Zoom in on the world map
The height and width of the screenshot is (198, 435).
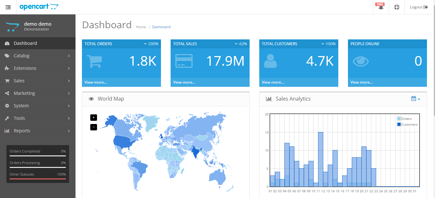tap(94, 118)
